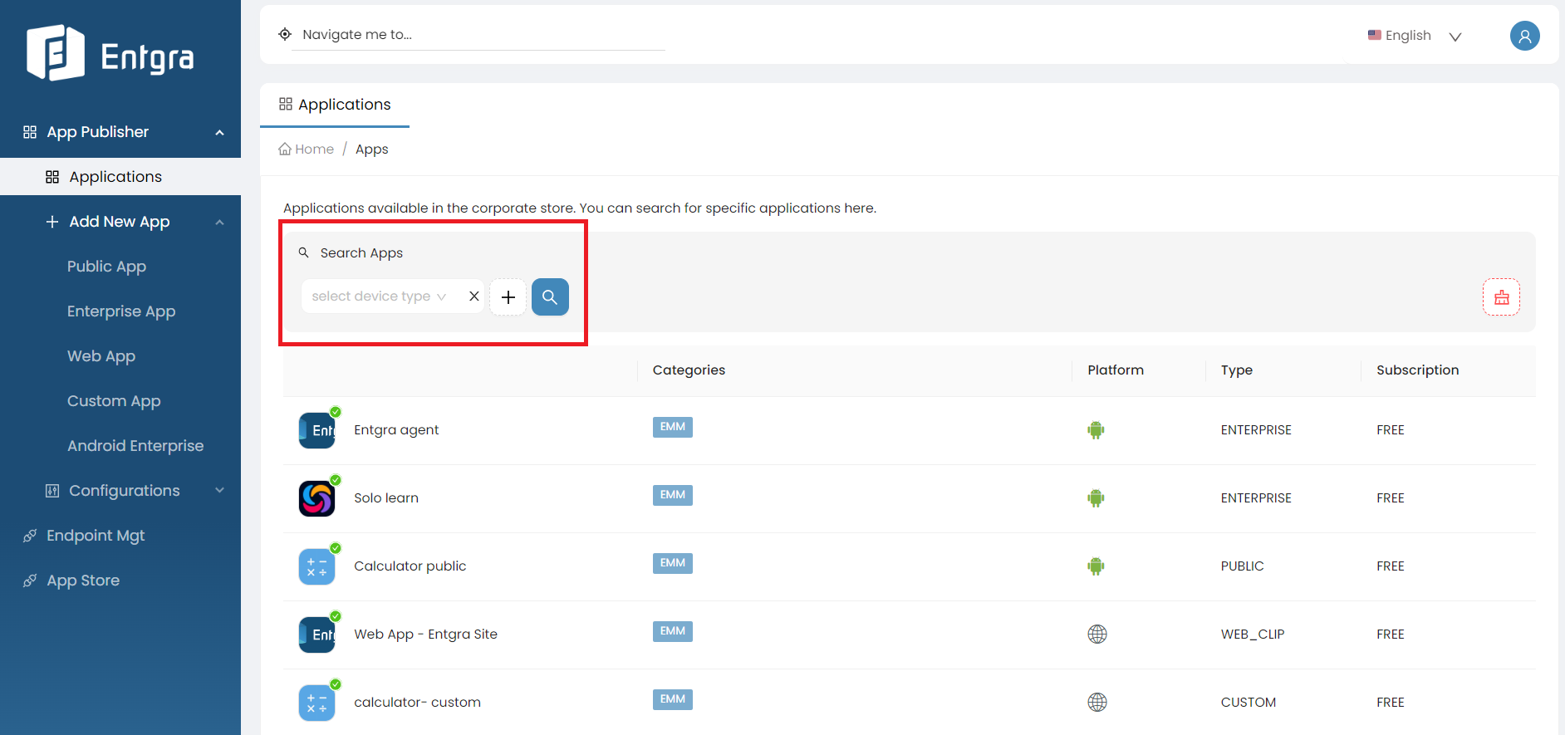This screenshot has width=1565, height=735.
Task: Click the Platform column header
Action: pyautogui.click(x=1116, y=370)
